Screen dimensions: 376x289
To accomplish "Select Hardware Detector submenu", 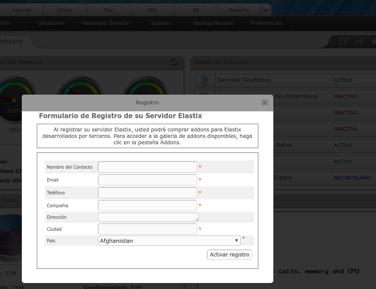I will pos(106,23).
